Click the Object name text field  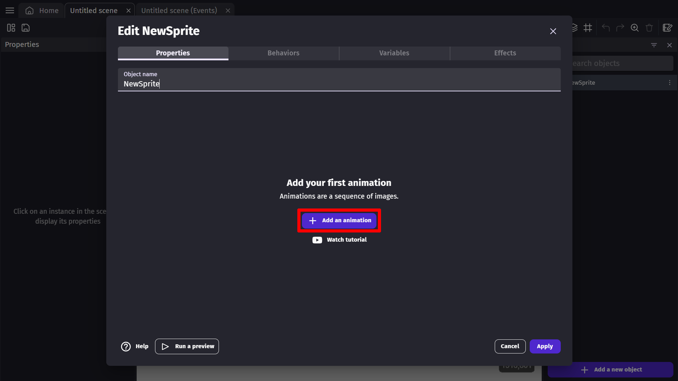pos(339,84)
